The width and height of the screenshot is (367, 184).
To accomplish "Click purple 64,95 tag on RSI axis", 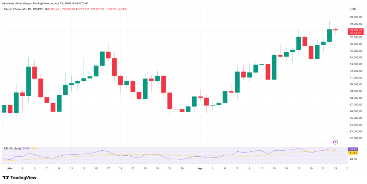I will (x=353, y=149).
